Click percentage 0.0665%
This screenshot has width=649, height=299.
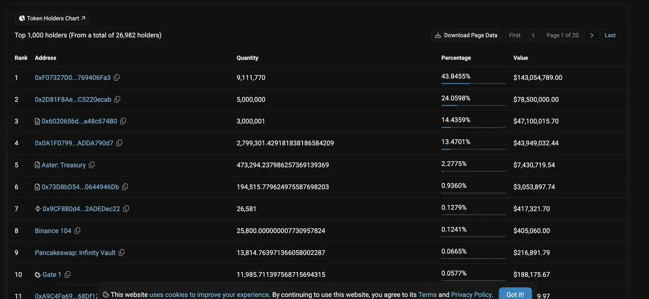454,251
